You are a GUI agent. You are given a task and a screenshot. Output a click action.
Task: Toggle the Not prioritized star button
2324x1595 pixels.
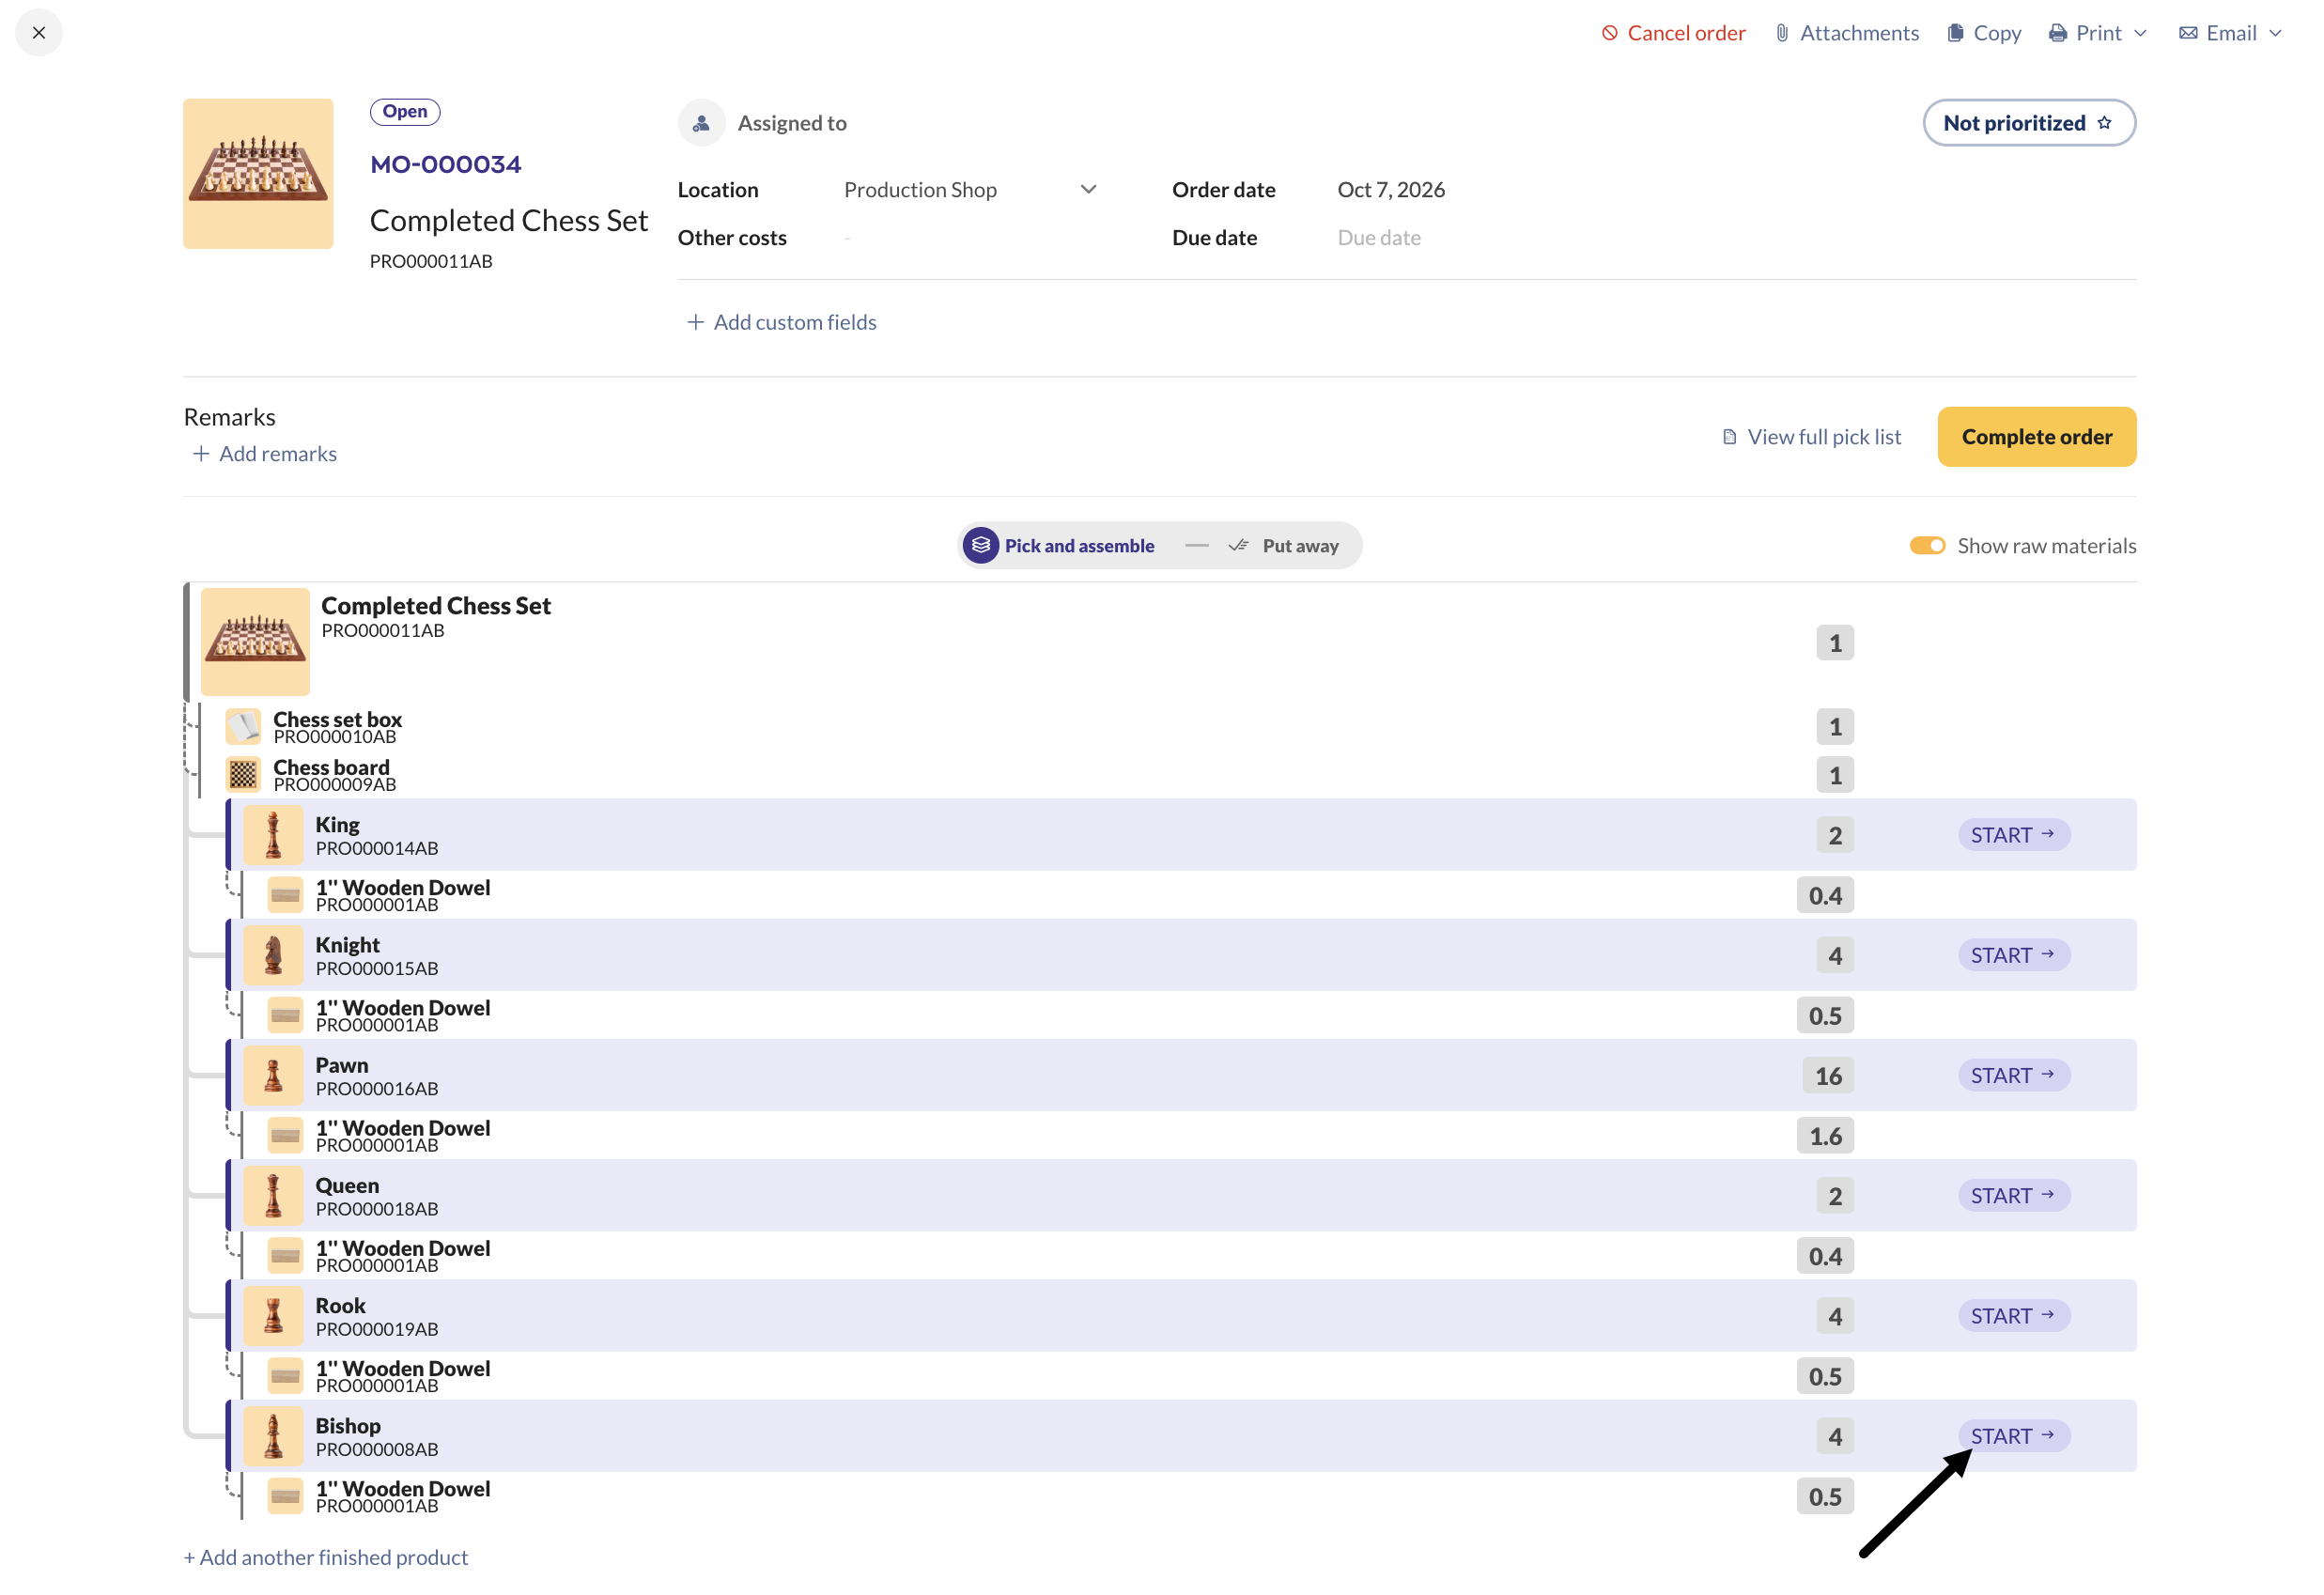2029,123
